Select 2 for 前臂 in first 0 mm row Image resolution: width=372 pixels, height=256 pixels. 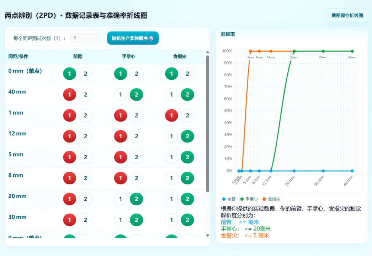coord(85,74)
